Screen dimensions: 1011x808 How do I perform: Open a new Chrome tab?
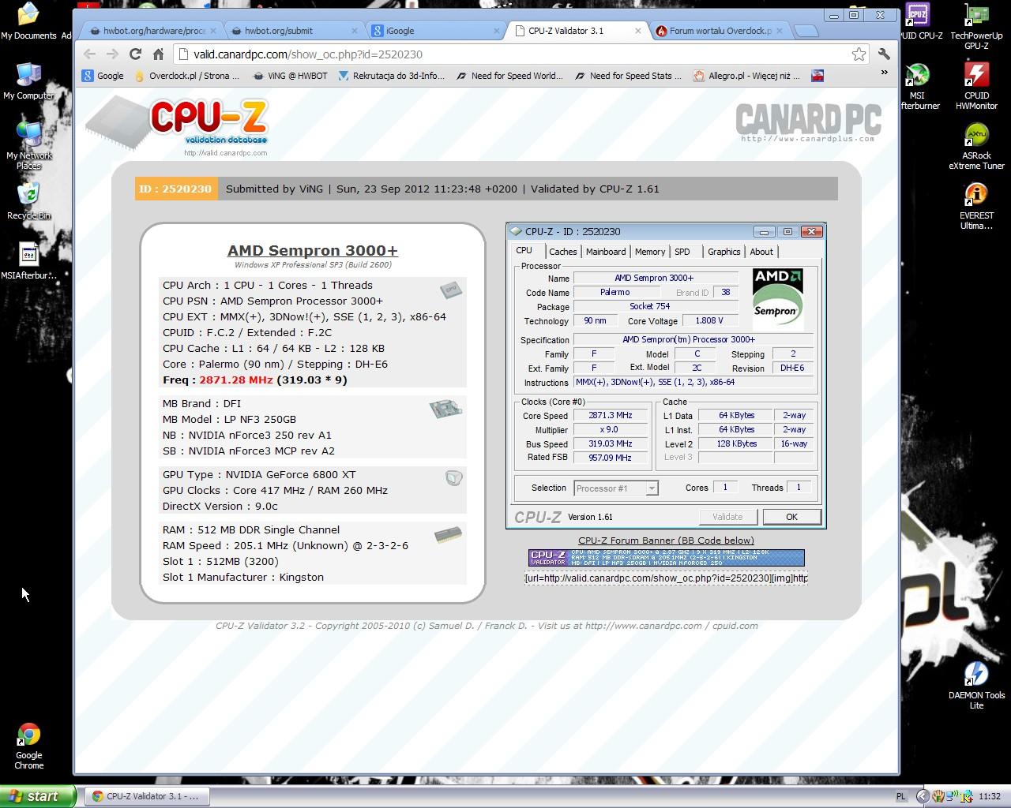pos(806,31)
